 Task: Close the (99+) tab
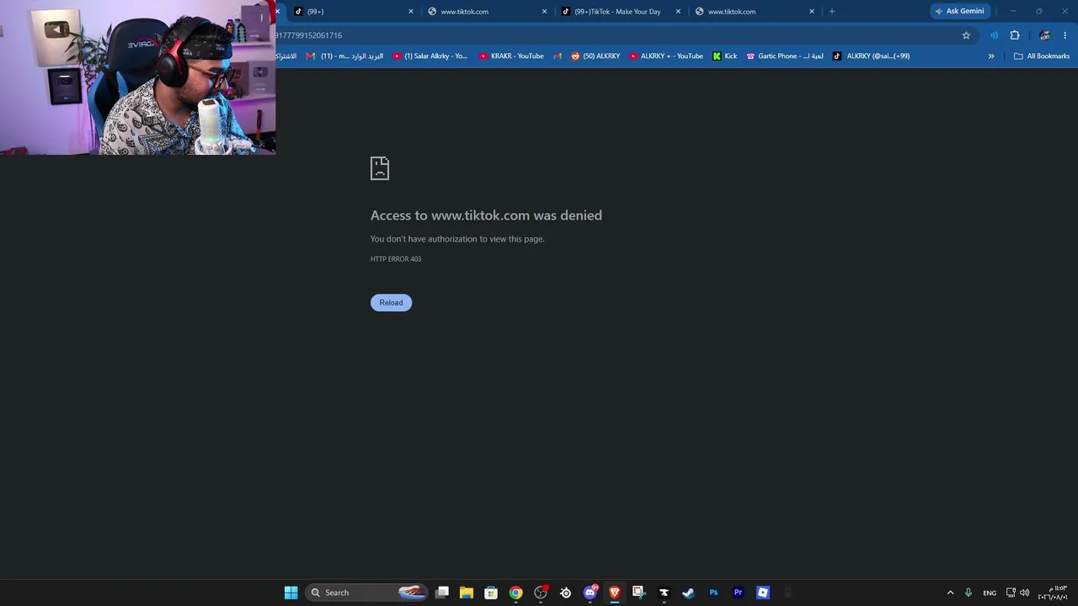point(411,11)
